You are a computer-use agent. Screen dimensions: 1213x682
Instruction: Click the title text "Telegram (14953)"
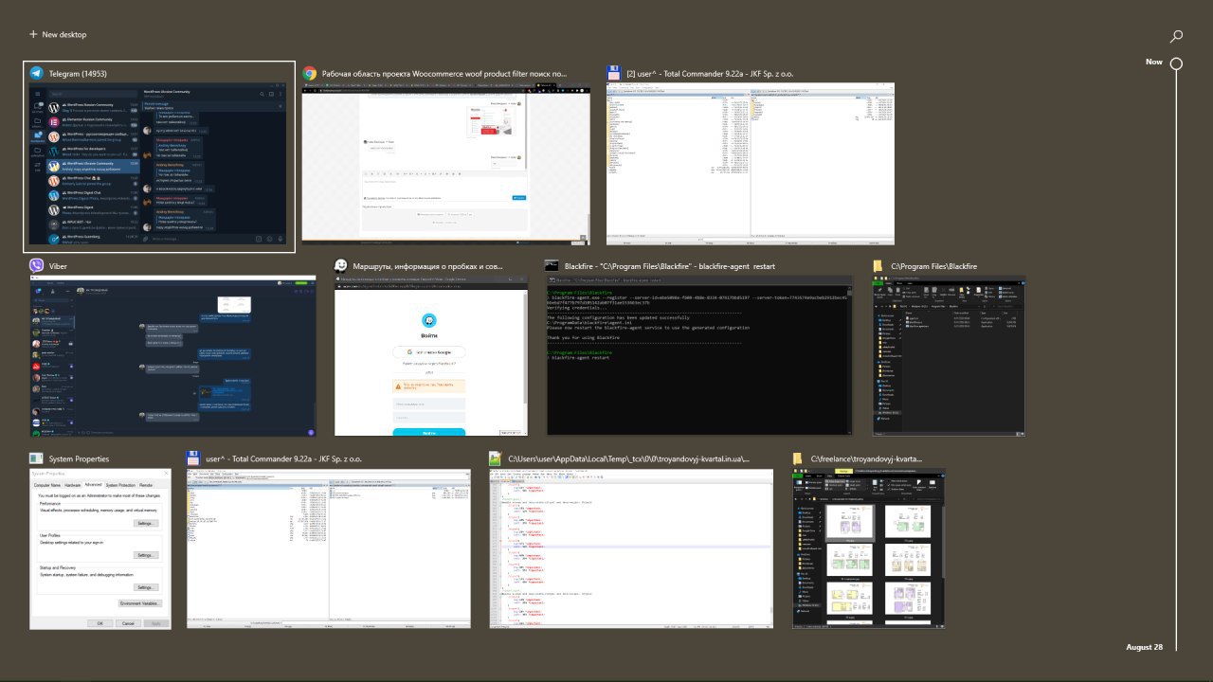point(77,73)
